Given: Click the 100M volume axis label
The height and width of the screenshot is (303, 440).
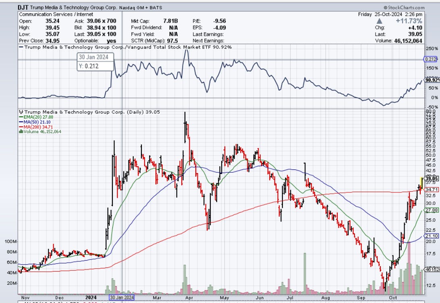Looking at the screenshot, I should pyautogui.click(x=10, y=241).
